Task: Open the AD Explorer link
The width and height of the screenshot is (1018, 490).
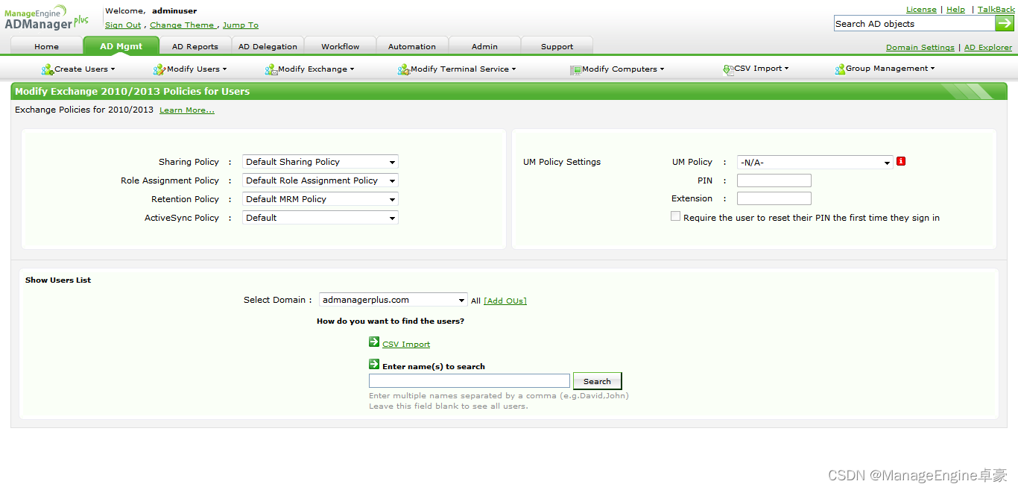Action: point(988,48)
